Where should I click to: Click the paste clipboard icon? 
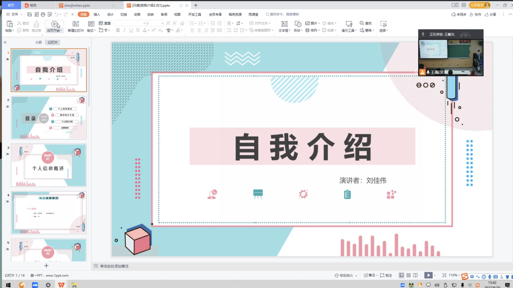pyautogui.click(x=9, y=24)
